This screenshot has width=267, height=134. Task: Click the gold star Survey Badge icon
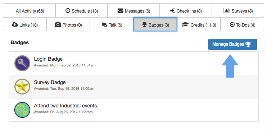coord(22,87)
